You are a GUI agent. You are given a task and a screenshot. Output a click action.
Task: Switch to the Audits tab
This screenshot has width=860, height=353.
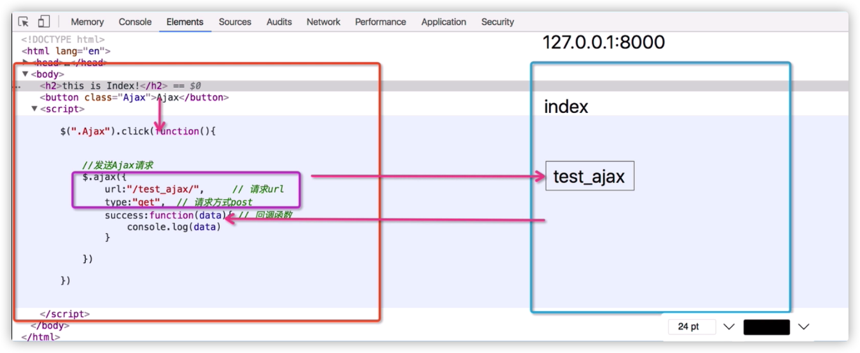279,22
